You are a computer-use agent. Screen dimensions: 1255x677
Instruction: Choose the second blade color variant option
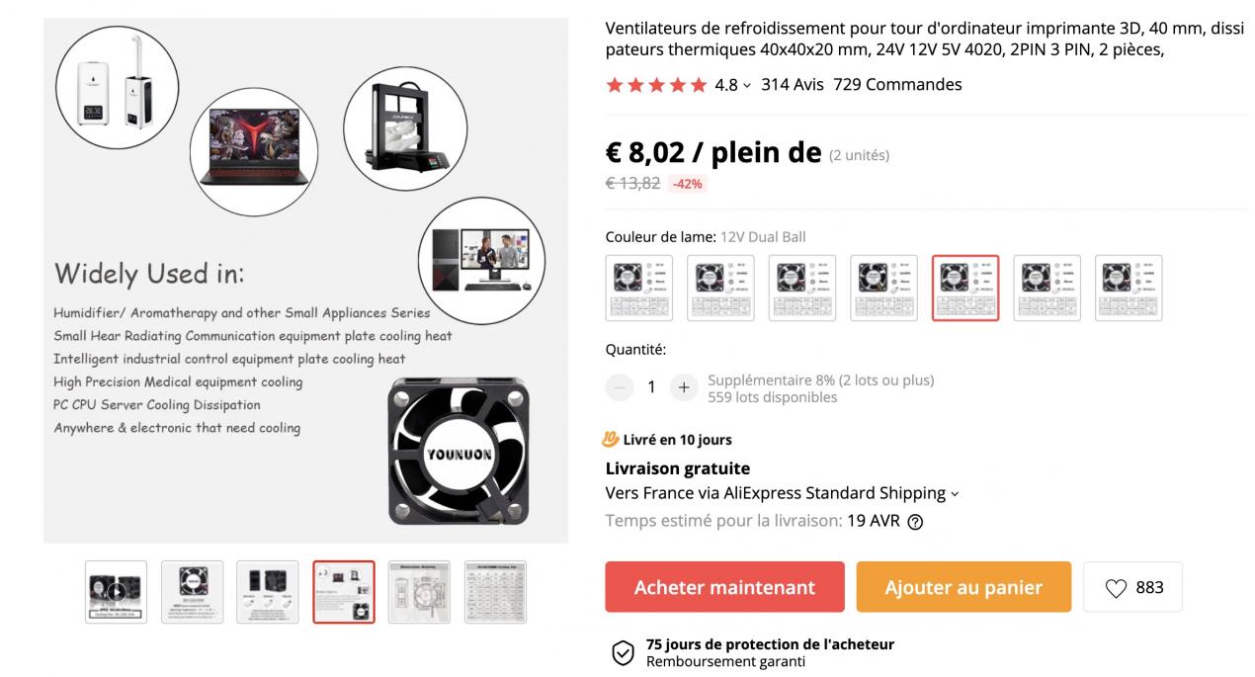click(720, 288)
